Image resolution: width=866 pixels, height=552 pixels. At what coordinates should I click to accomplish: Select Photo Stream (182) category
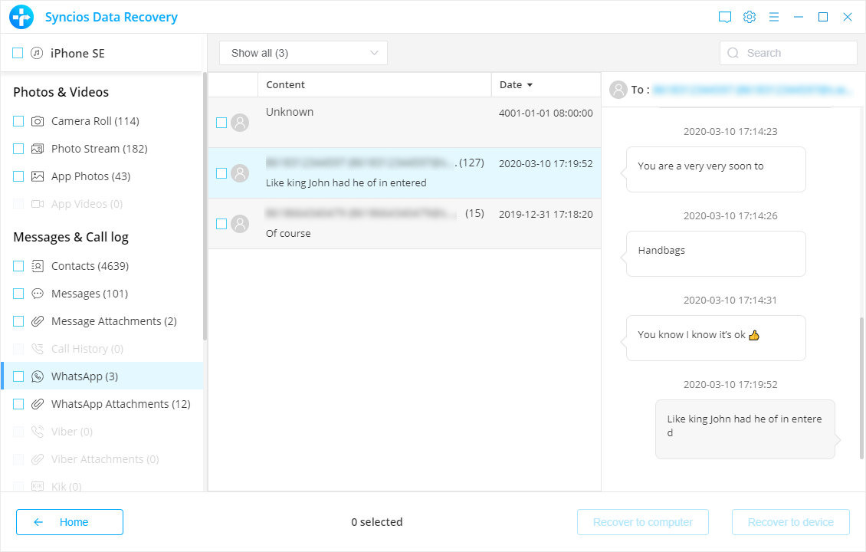100,149
